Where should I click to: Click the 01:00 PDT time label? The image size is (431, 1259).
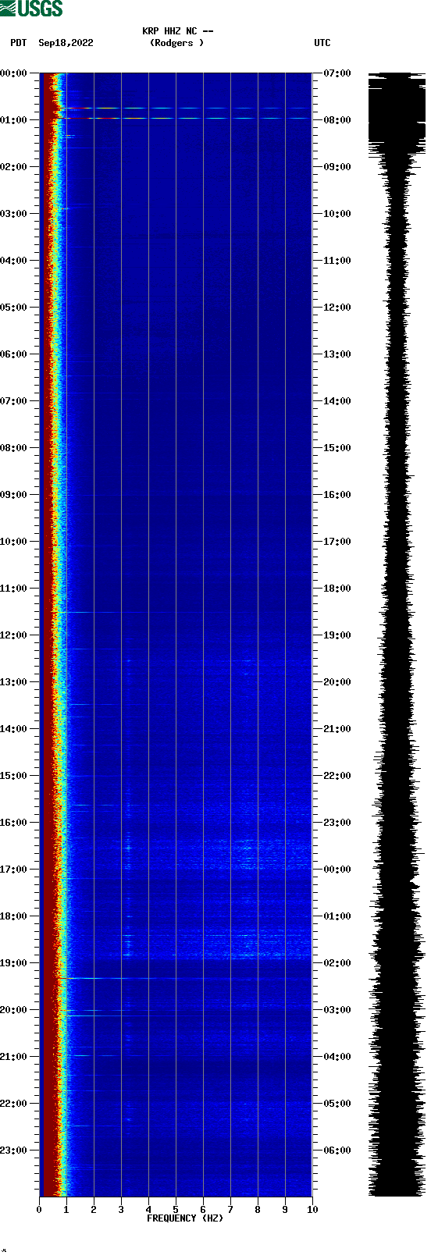14,120
